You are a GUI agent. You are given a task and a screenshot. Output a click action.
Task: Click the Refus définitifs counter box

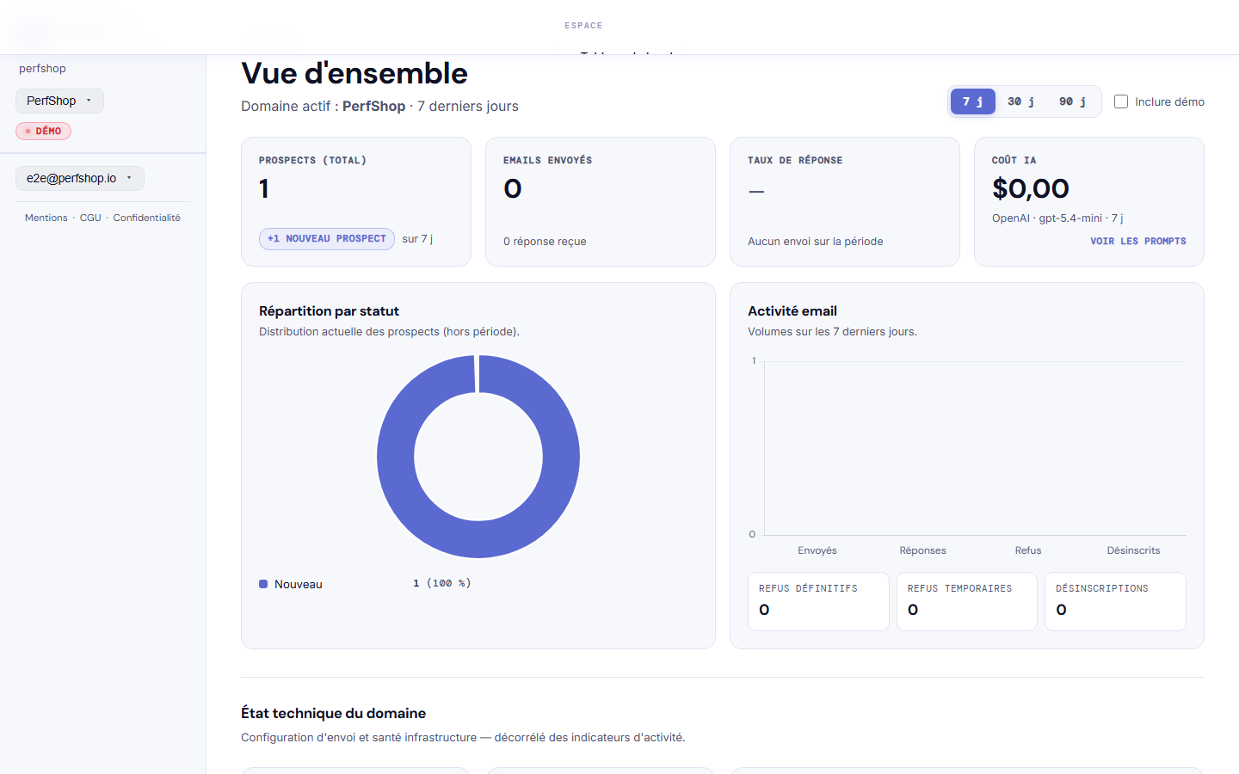coord(818,601)
